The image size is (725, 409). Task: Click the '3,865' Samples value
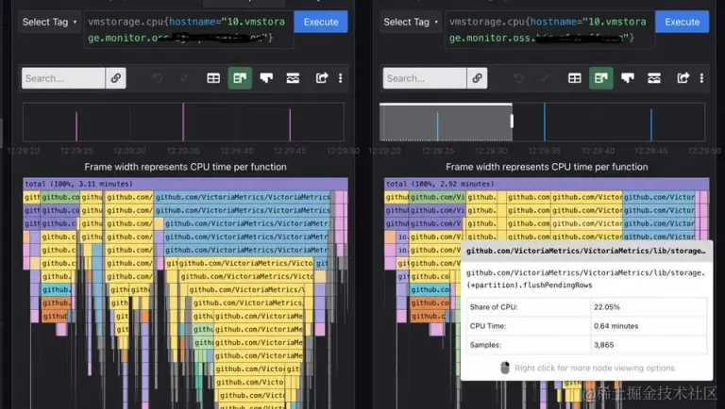[604, 345]
